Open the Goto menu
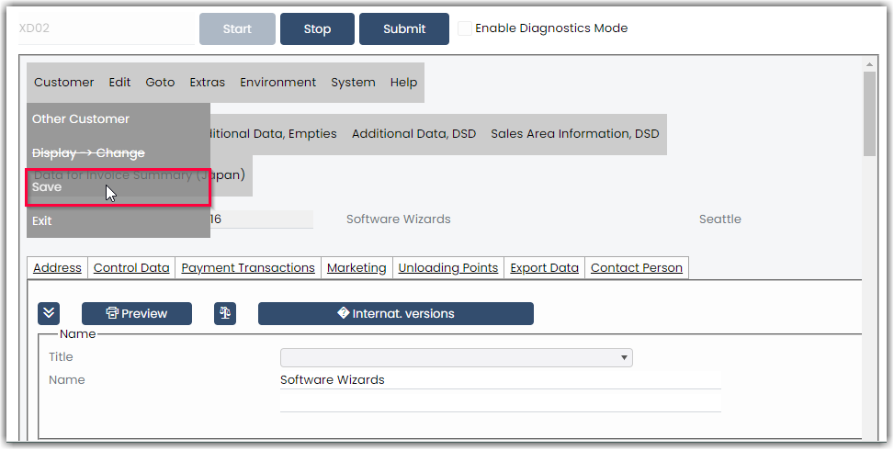Viewport: 894px width, 450px height. click(x=160, y=83)
